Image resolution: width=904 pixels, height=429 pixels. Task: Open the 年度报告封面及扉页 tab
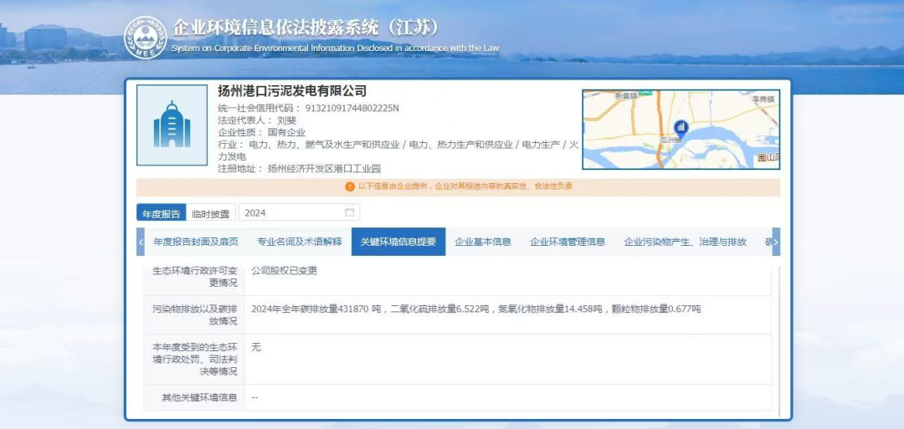[196, 242]
